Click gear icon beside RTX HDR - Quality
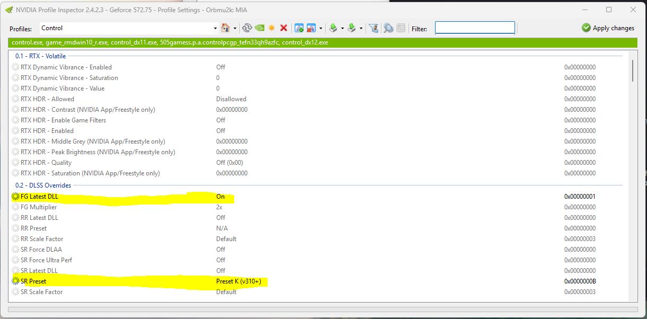647x319 pixels. (15, 163)
